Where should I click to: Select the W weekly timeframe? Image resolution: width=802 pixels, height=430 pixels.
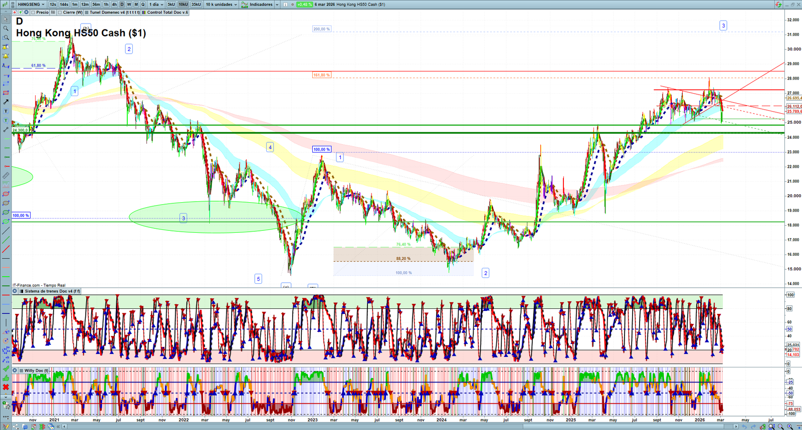[129, 5]
